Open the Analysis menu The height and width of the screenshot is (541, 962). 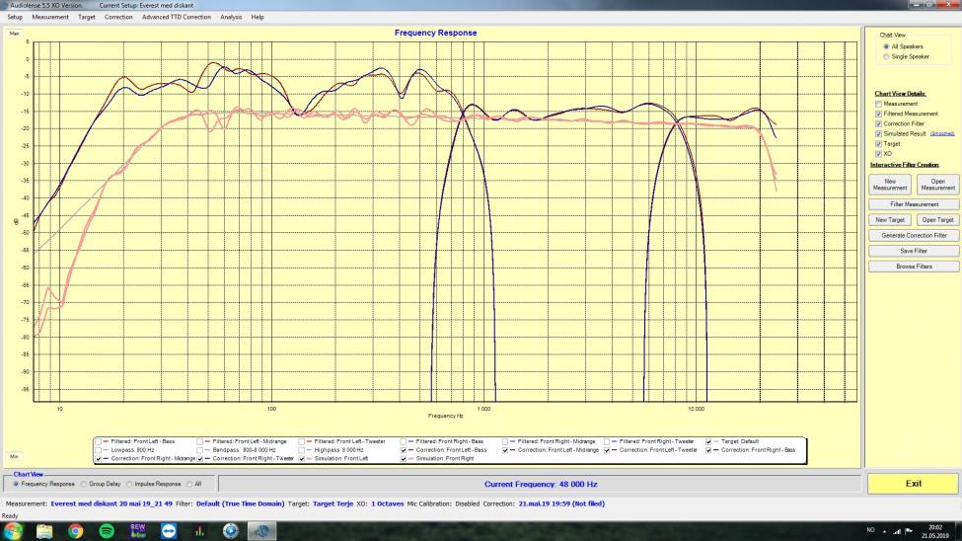[231, 17]
